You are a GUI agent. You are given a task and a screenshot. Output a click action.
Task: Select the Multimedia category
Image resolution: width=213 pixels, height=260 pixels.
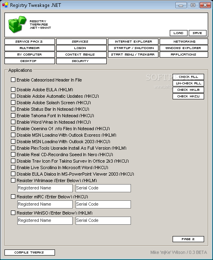[x=30, y=48]
